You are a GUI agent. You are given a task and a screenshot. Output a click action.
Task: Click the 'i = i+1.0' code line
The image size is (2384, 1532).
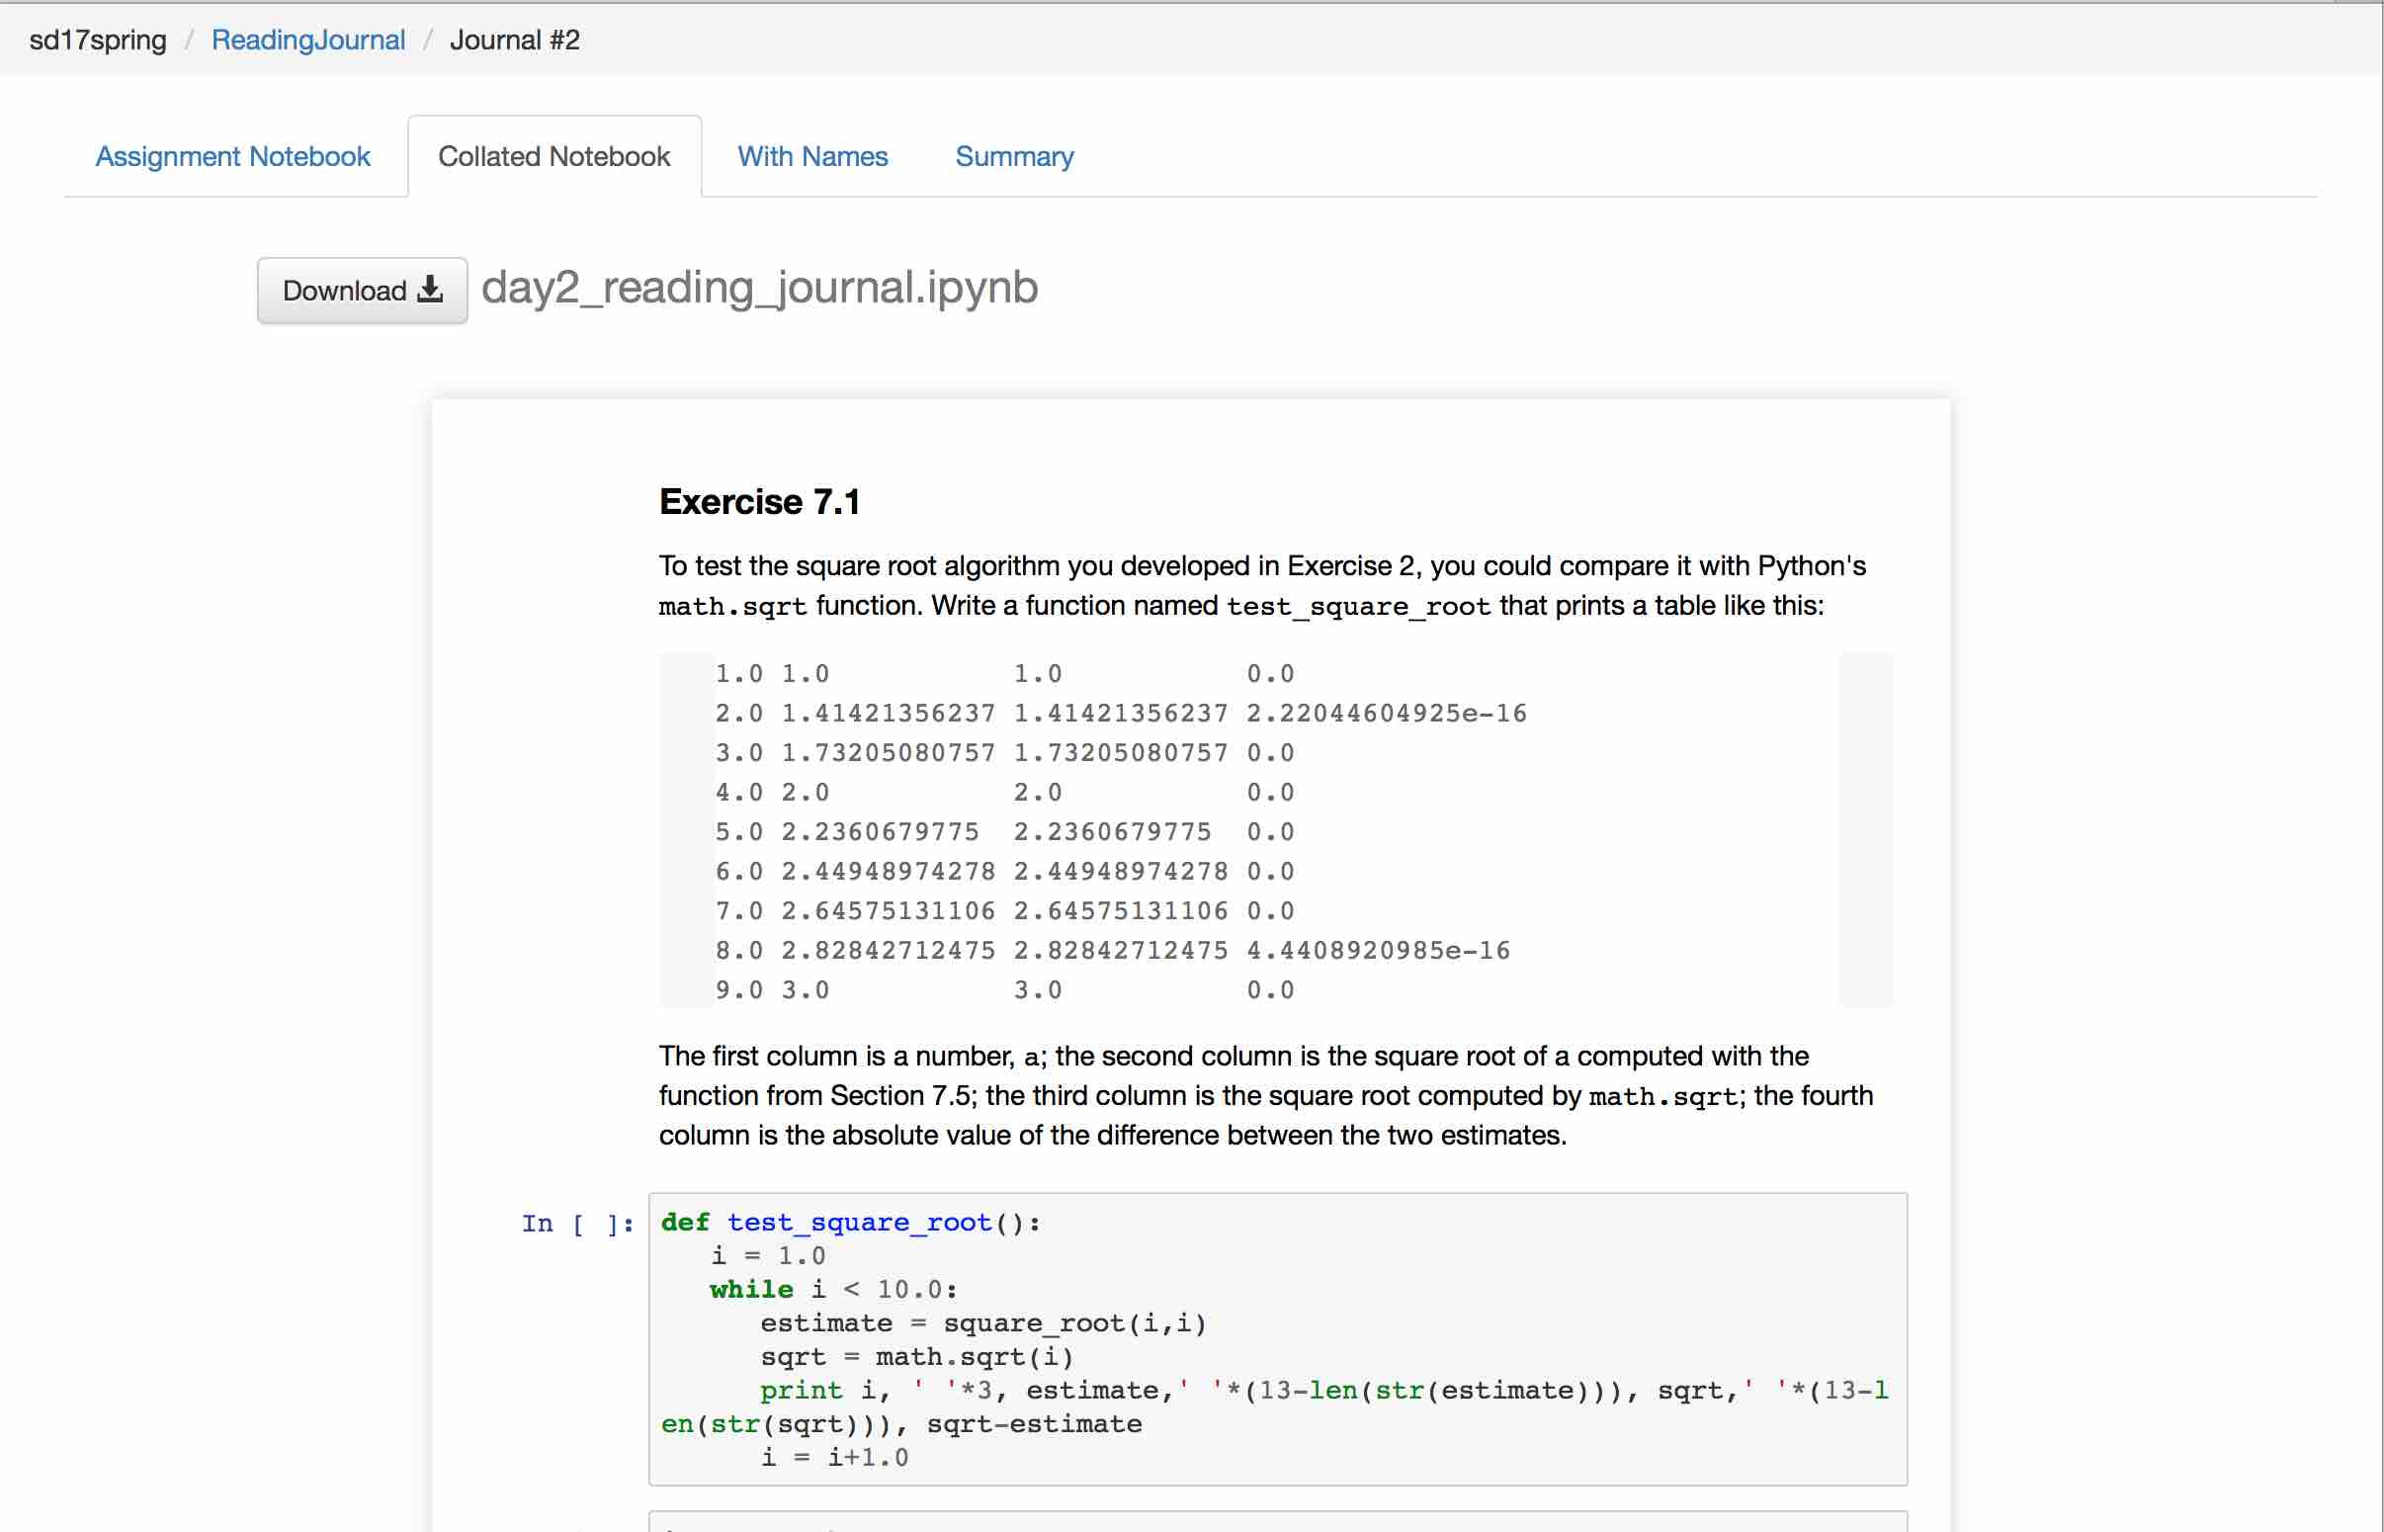[x=833, y=1458]
